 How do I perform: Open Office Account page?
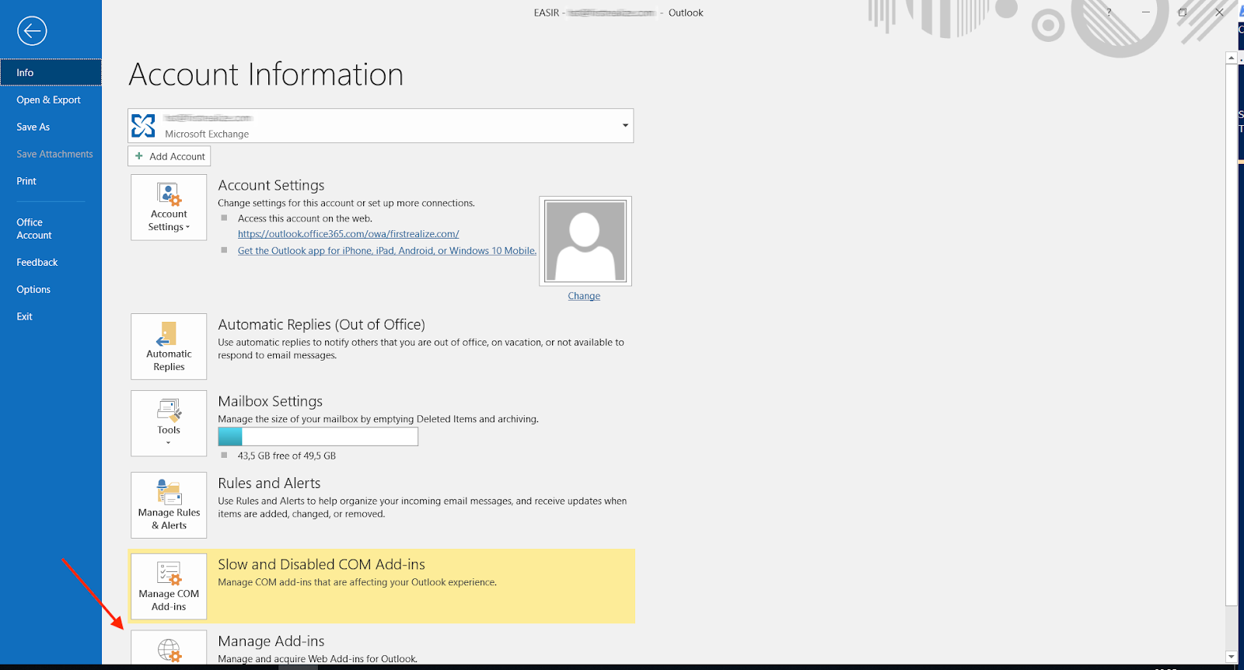[x=34, y=229]
